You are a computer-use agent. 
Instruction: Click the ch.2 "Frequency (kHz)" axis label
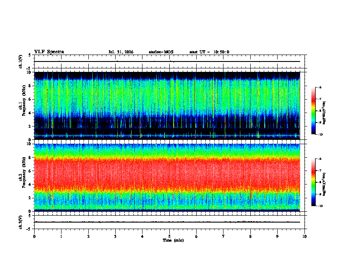[x=23, y=172]
